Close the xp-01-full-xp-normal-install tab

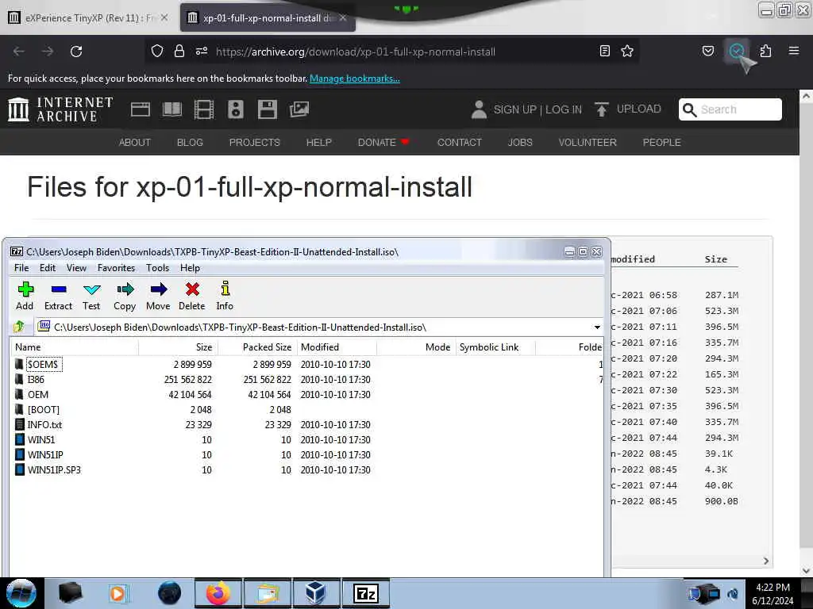point(343,17)
